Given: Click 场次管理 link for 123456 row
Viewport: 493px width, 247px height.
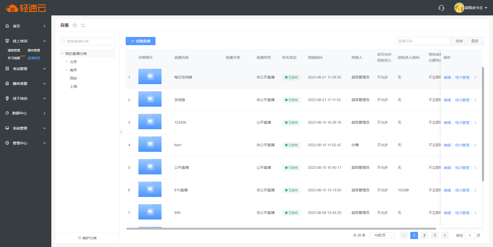Looking at the screenshot, I should point(462,123).
